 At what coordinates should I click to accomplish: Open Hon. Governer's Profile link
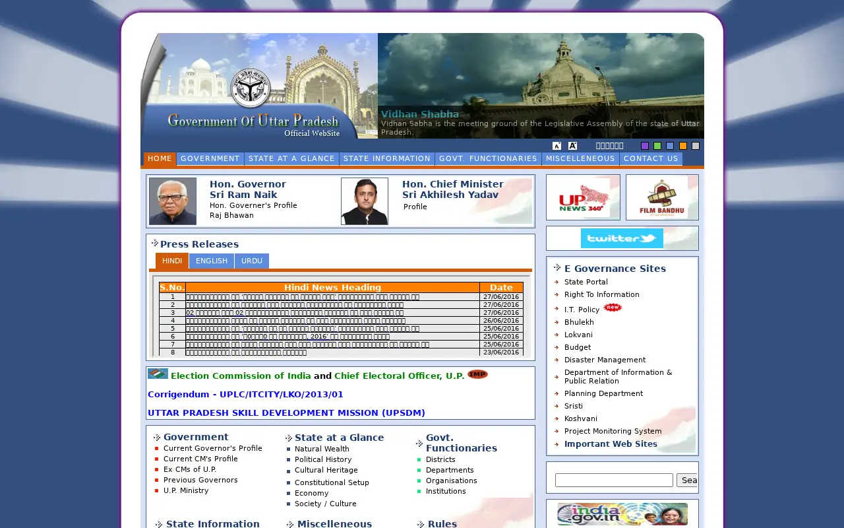tap(253, 205)
